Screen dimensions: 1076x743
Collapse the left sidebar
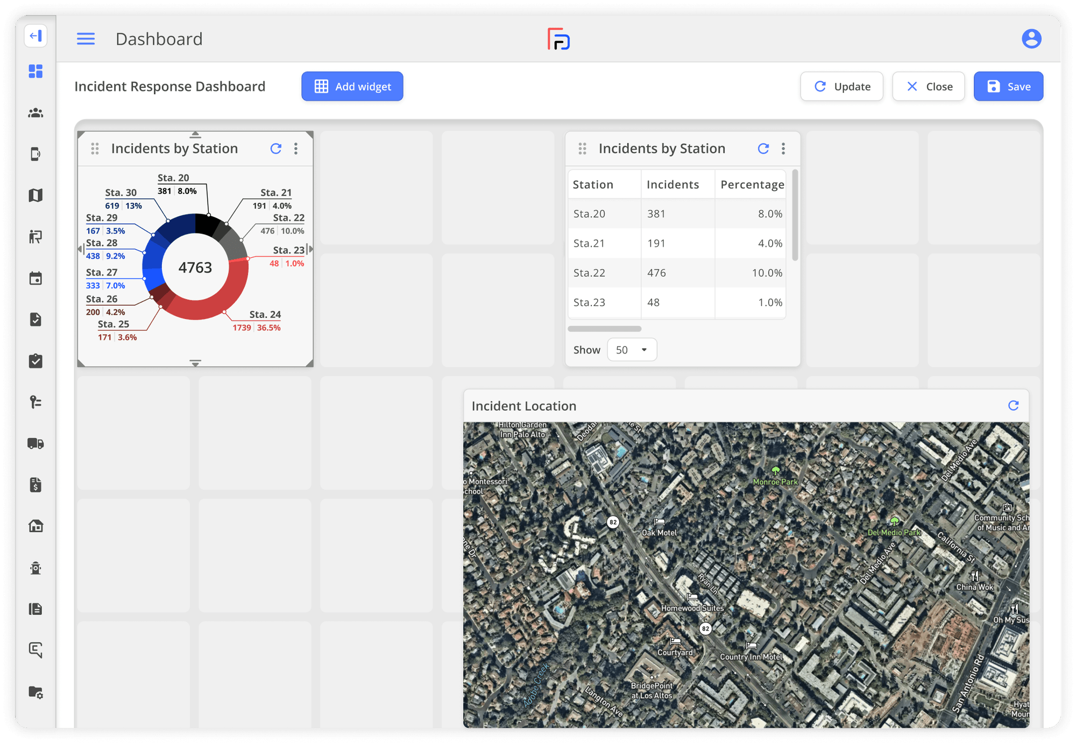[x=36, y=36]
